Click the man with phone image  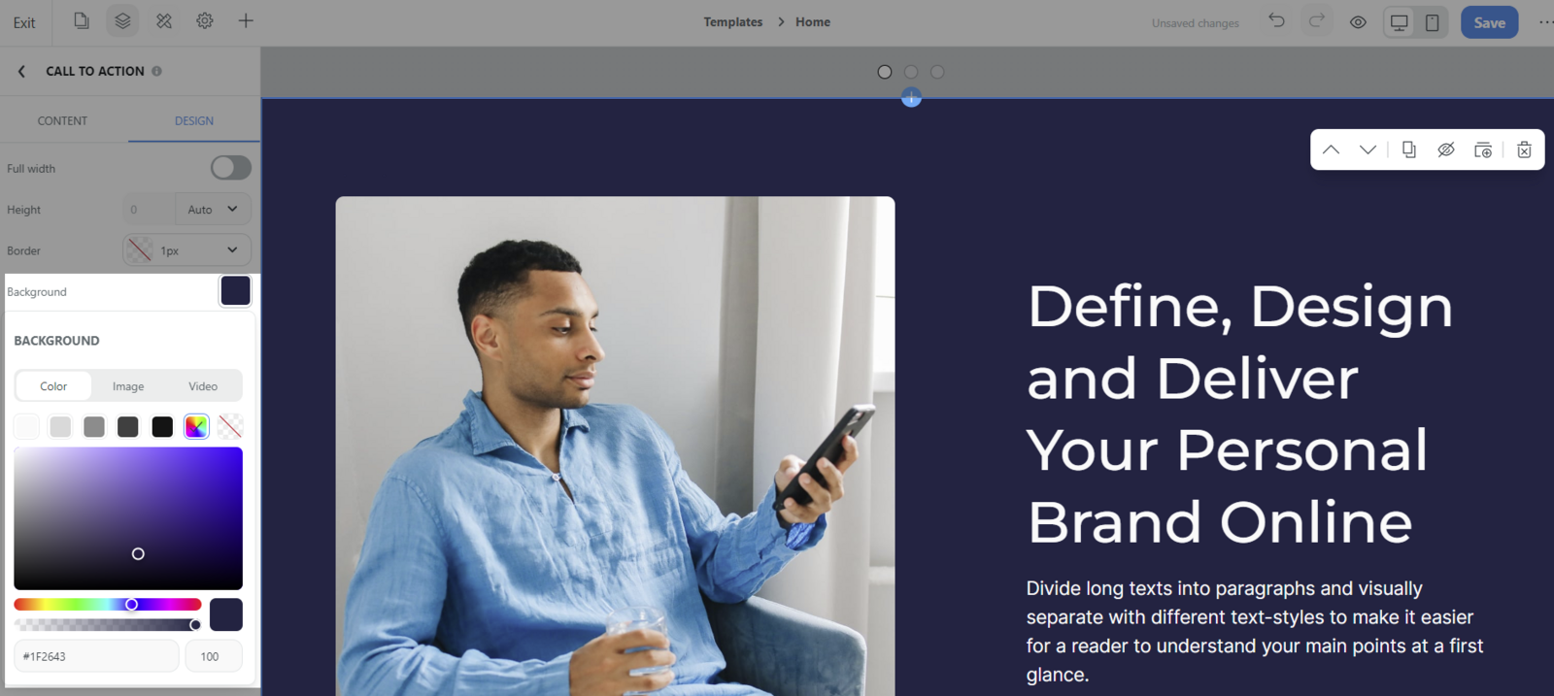click(615, 446)
